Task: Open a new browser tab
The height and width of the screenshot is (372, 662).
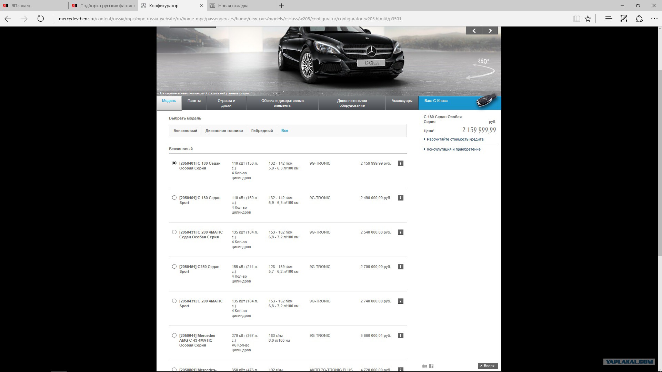Action: 281,6
